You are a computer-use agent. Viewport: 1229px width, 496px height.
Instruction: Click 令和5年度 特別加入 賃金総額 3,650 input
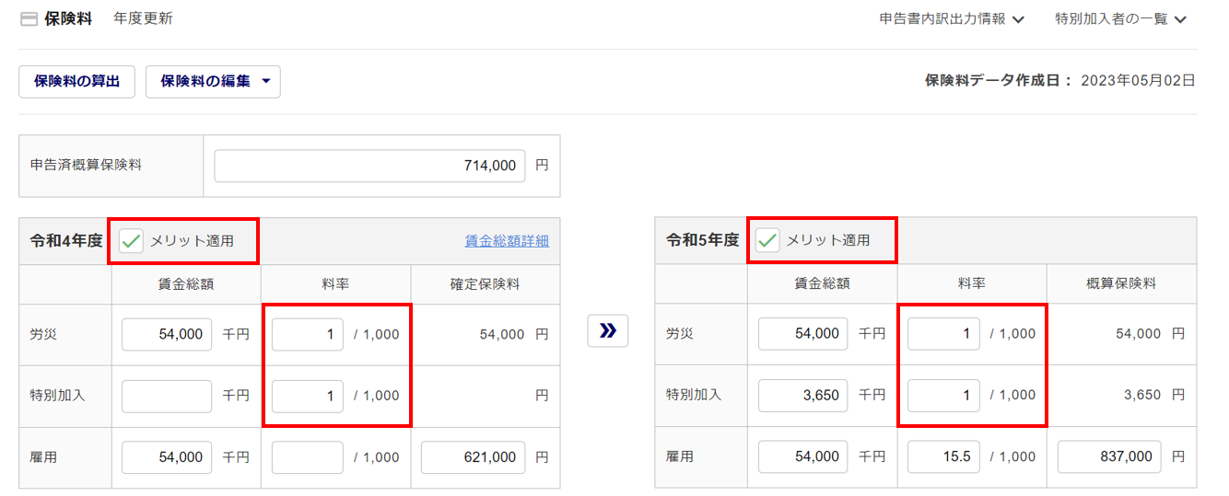click(803, 395)
